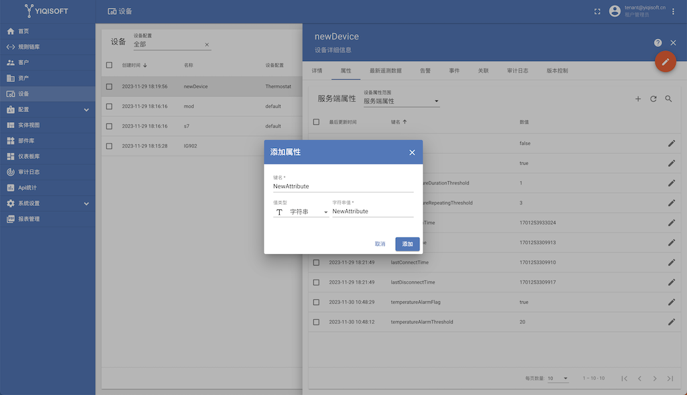
Task: Click the 键名 input field
Action: [x=343, y=186]
